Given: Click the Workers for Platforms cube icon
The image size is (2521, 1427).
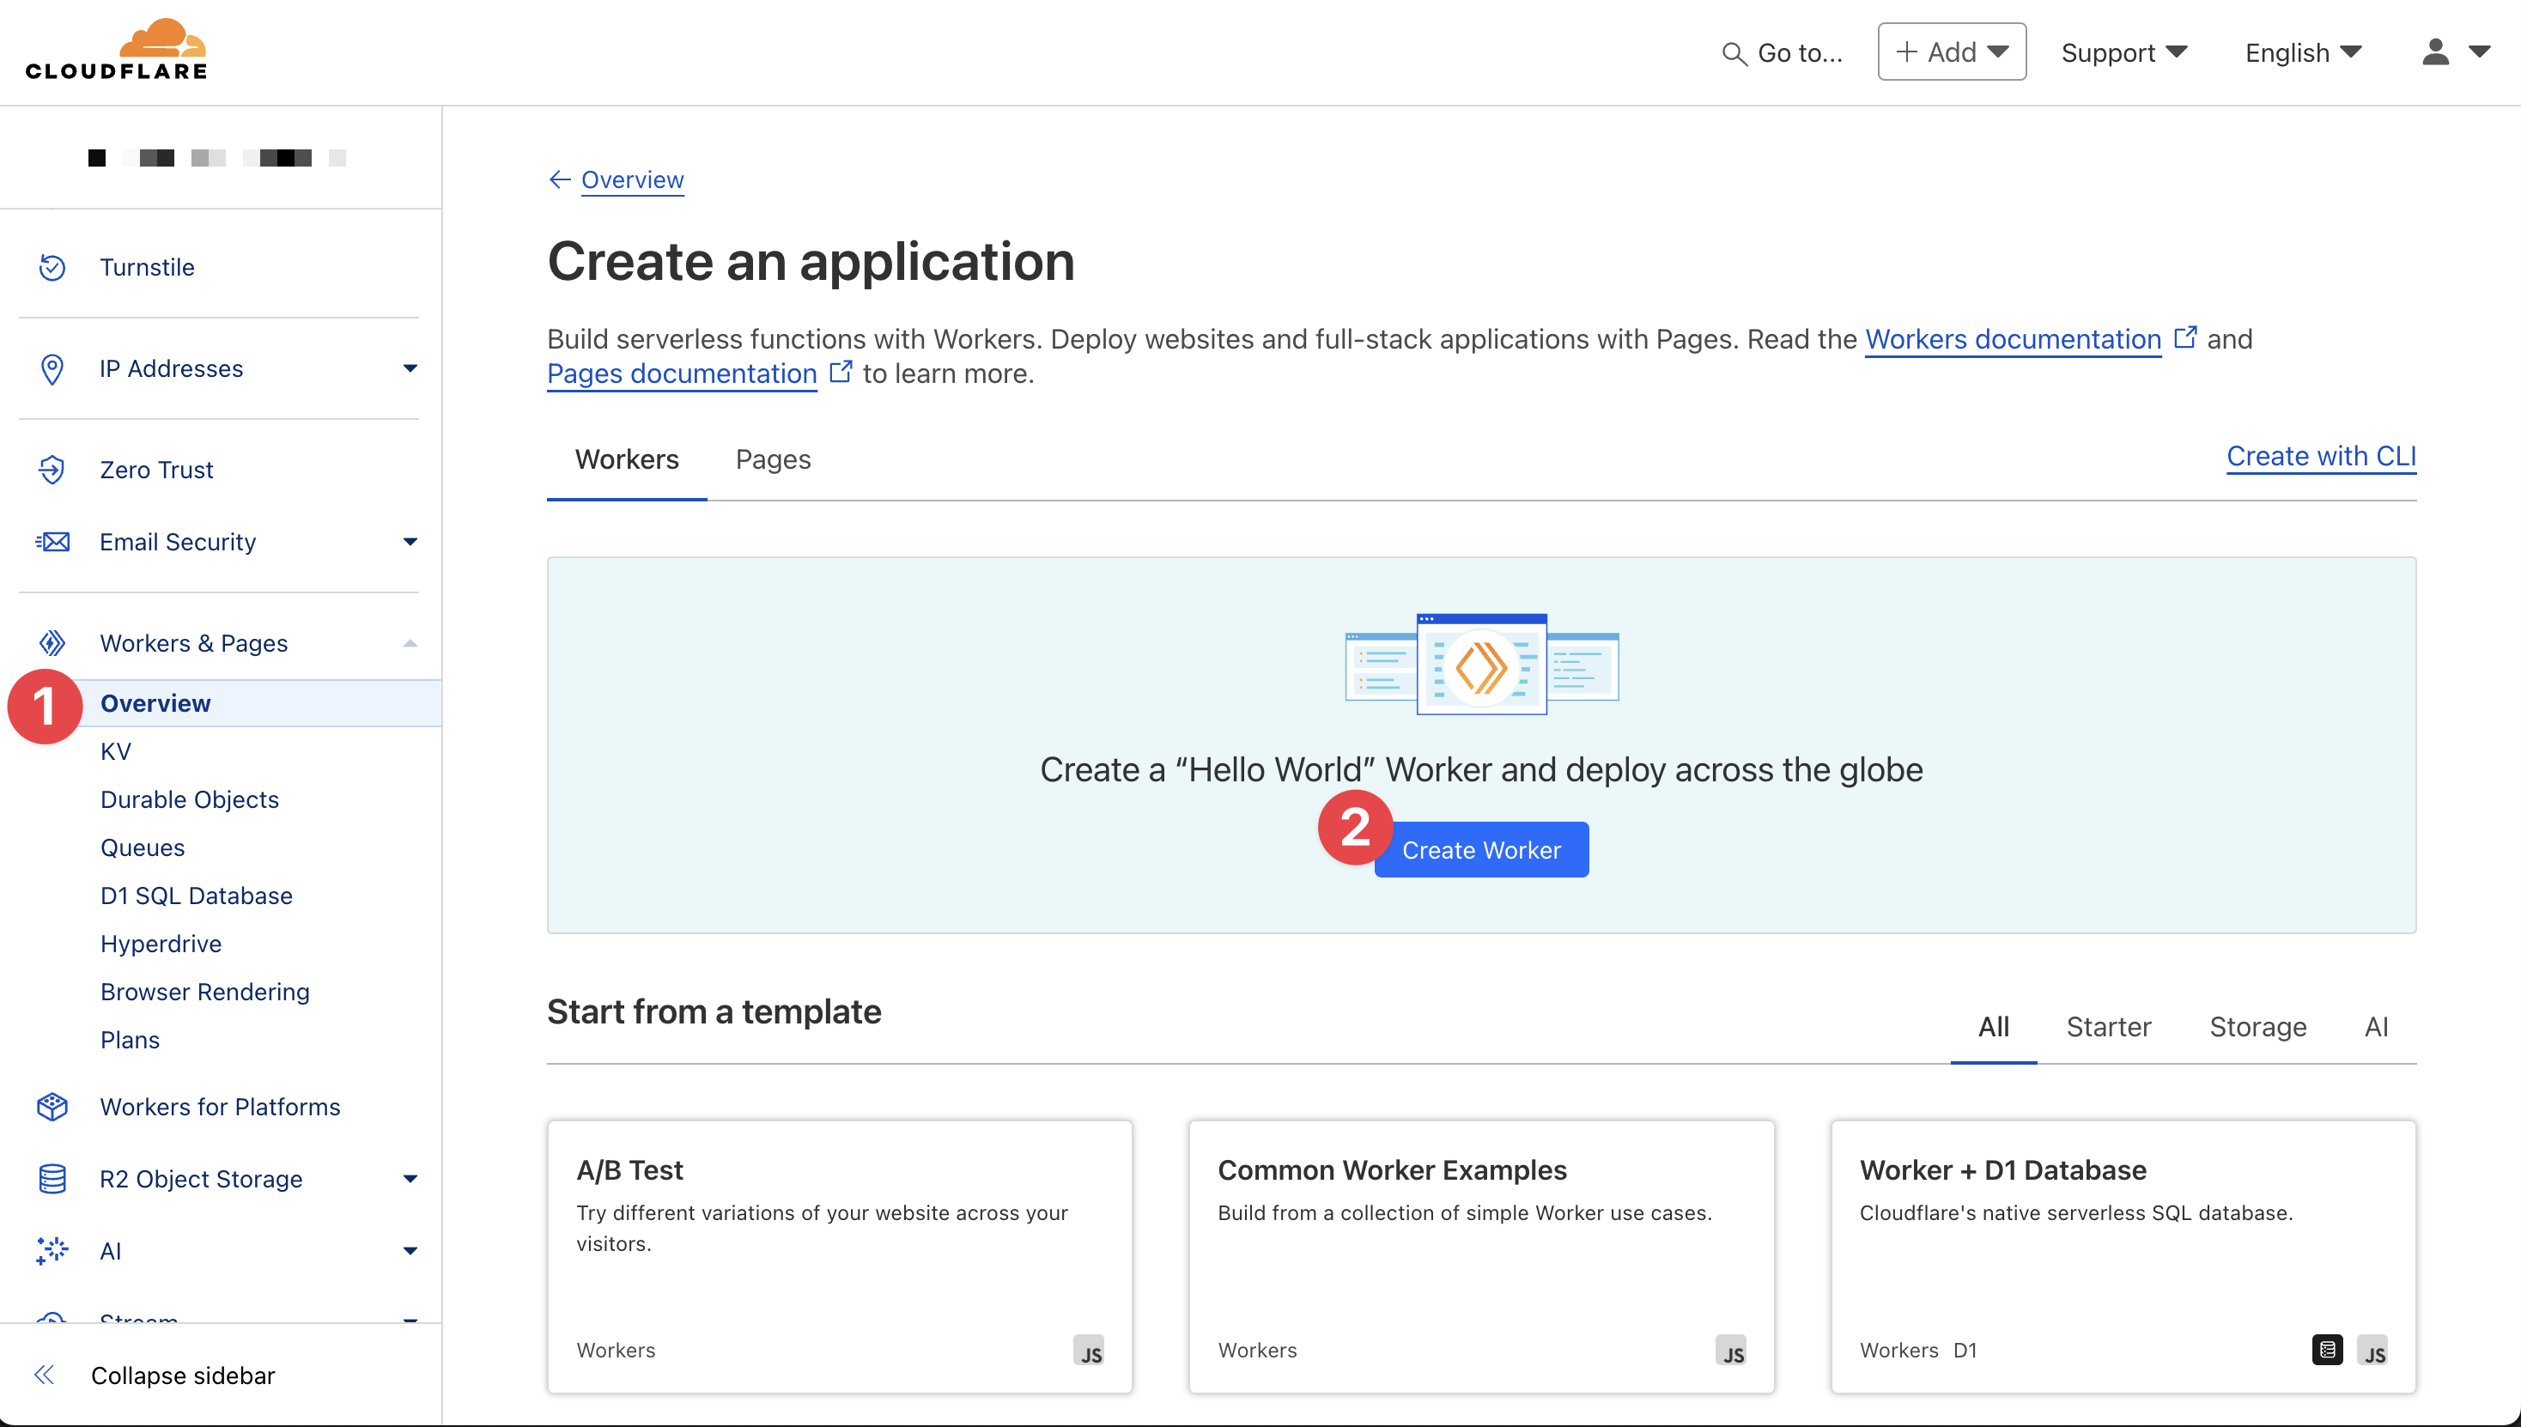Looking at the screenshot, I should [52, 1108].
